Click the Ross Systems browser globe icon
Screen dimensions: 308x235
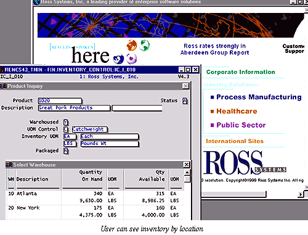[x=37, y=2]
